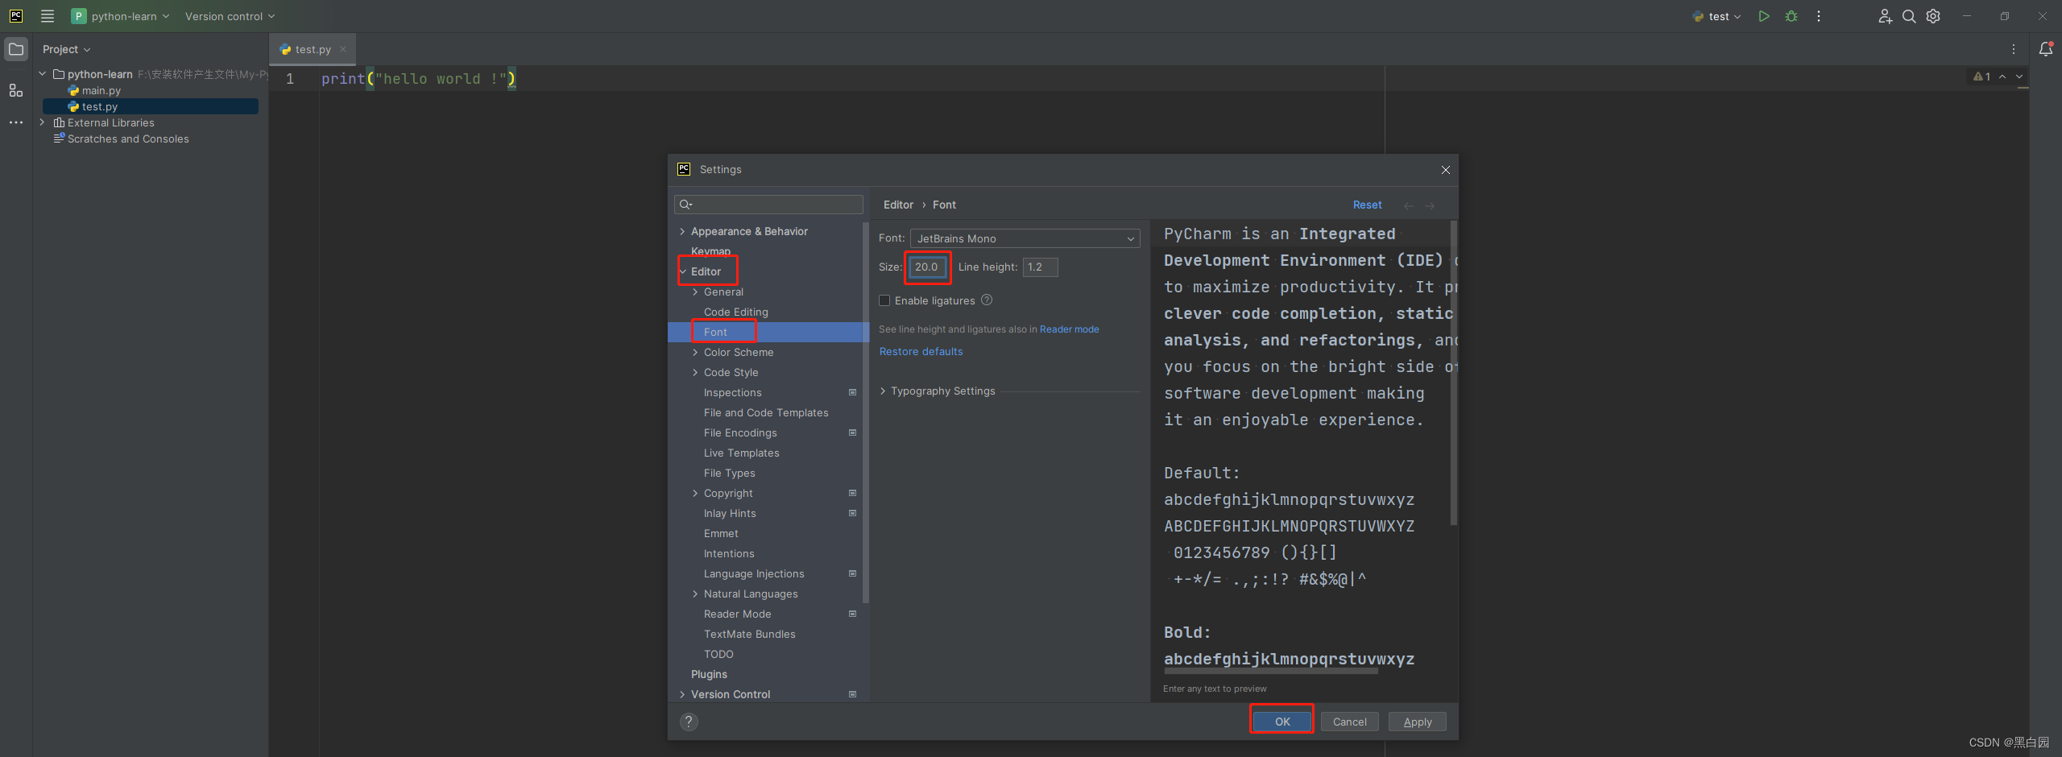Open Search Everywhere magnifier
Image resolution: width=2062 pixels, height=757 pixels.
pyautogui.click(x=1909, y=16)
